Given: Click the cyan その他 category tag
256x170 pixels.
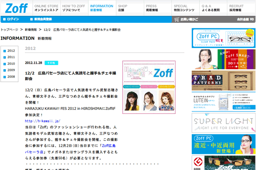Looking at the screenshot, I should click(51, 63).
